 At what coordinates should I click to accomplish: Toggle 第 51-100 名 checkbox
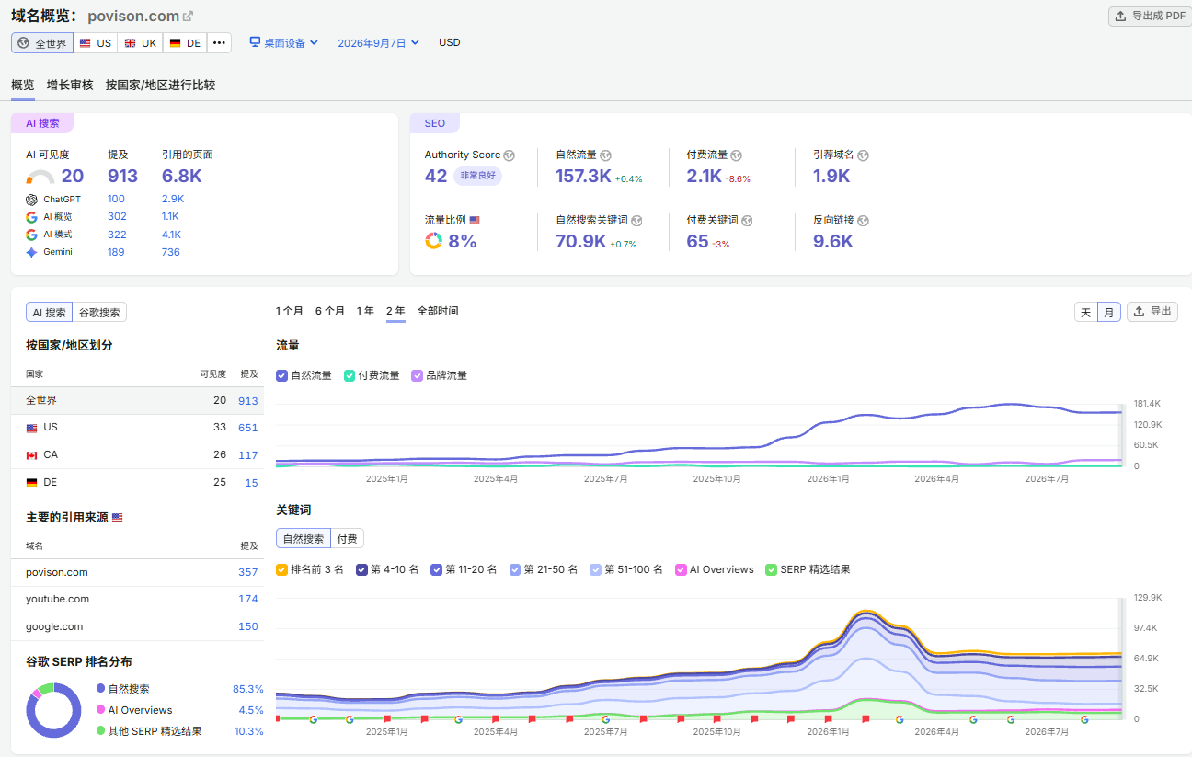595,569
